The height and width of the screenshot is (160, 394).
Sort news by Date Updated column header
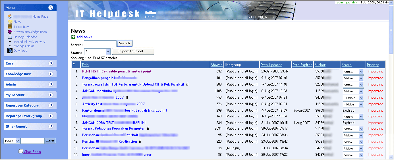271,65
